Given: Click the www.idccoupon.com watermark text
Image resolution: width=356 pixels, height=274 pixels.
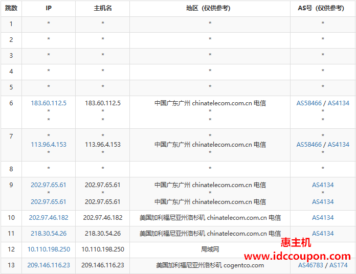Looking at the screenshot, I should (297, 256).
